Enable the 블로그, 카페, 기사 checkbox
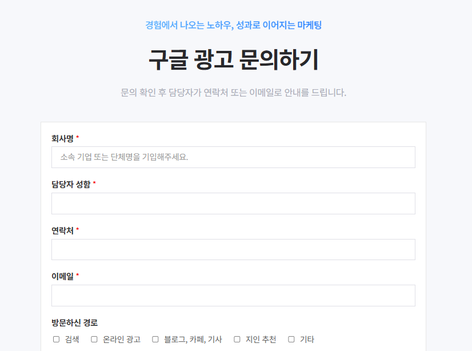 click(x=155, y=339)
